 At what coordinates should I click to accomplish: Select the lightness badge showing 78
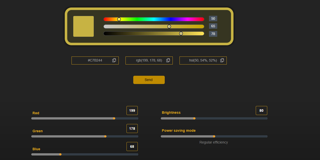click(213, 34)
